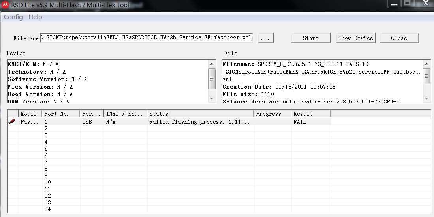
Task: Click the 'Creation Date: 11/18/2011' line
Action: click(279, 87)
